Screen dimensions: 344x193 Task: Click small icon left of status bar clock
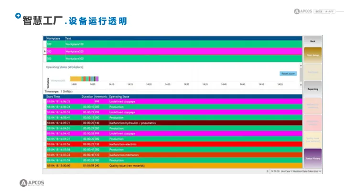[268, 171]
